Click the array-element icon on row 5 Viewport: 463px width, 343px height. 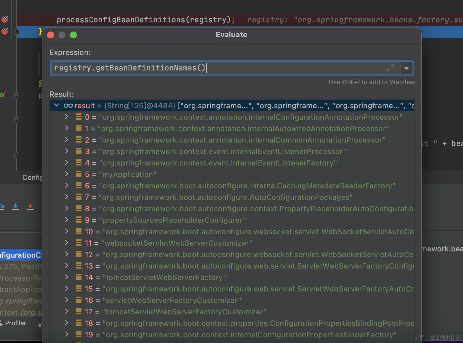coord(79,174)
